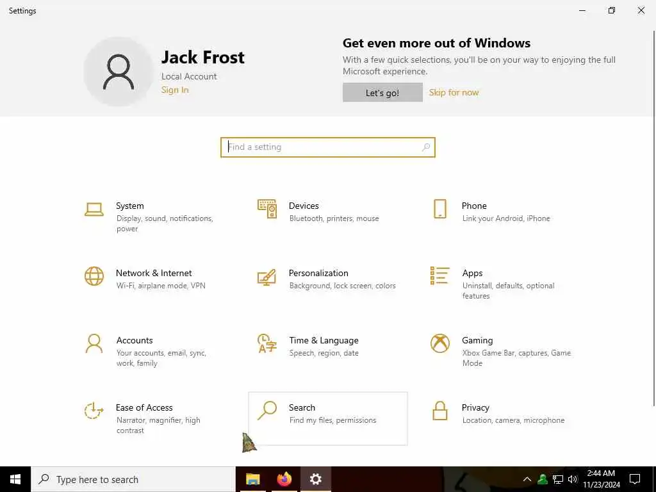Screen dimensions: 656x492
Task: Click the Jack Frost profile avatar
Action: click(x=119, y=72)
